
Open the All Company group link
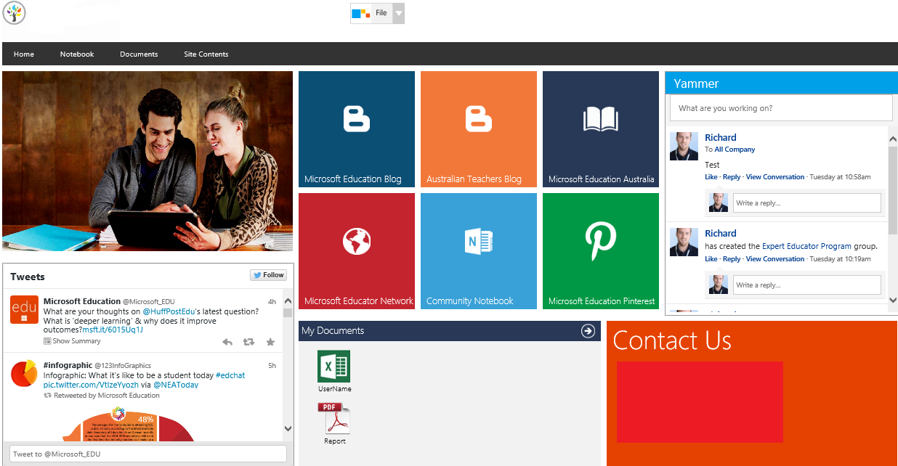tap(735, 150)
